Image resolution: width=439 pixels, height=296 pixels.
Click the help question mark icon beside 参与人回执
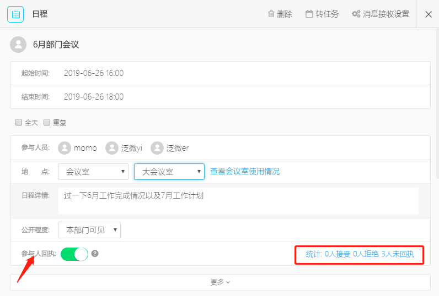[x=95, y=254]
